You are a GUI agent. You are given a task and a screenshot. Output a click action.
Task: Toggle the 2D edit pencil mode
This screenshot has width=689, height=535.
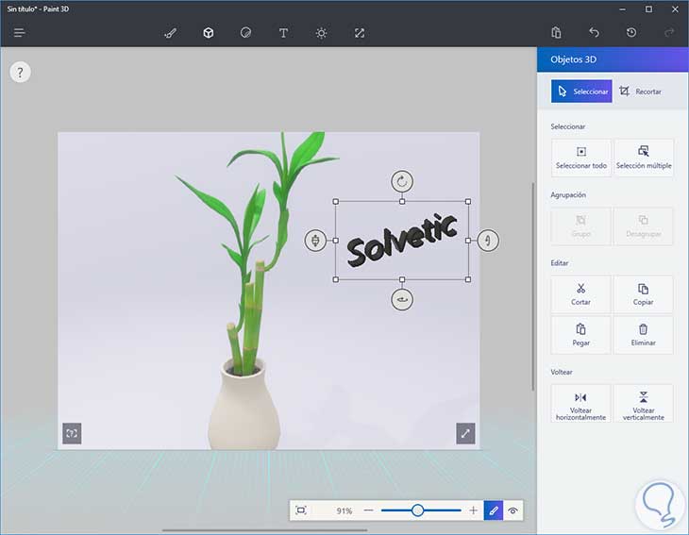point(494,510)
